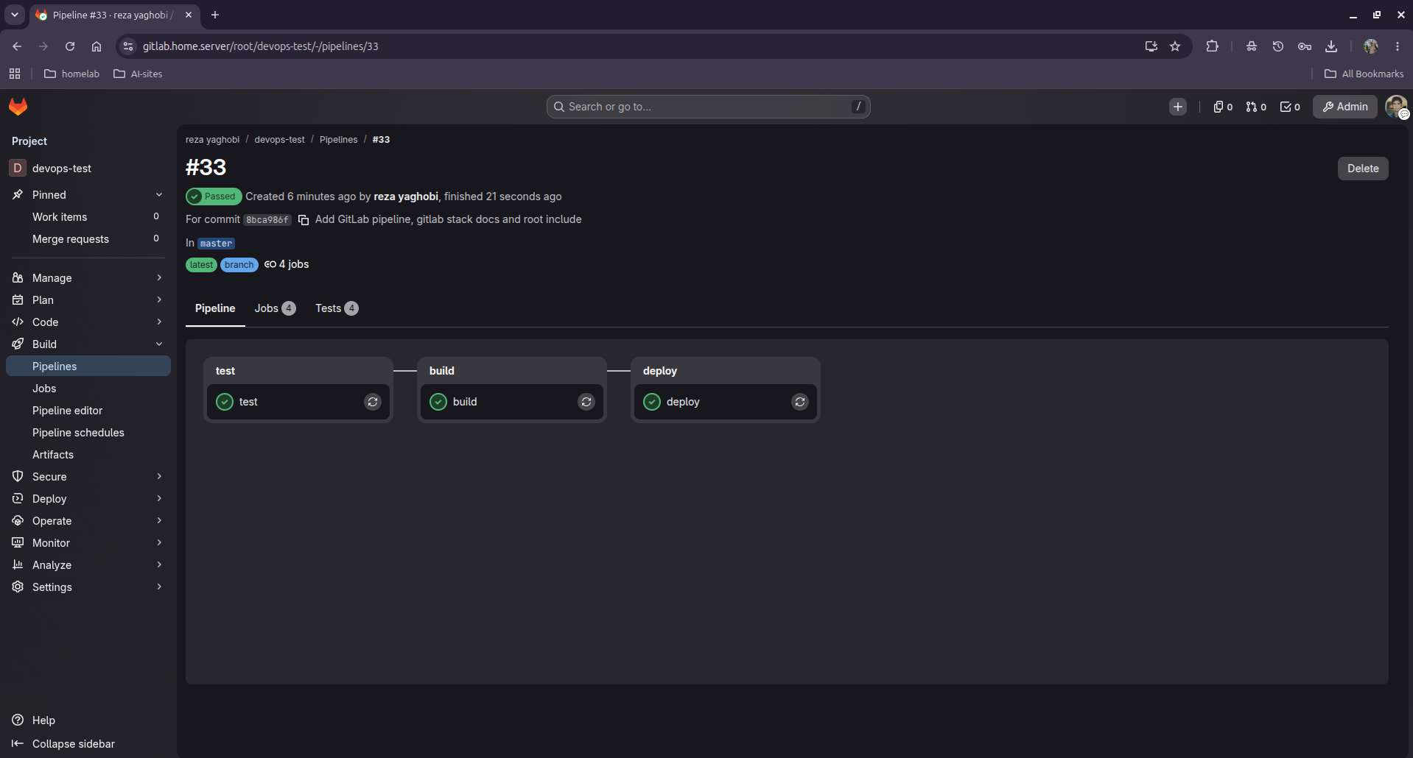Open the tab search dropdown arrow
This screenshot has width=1413, height=758.
15,15
